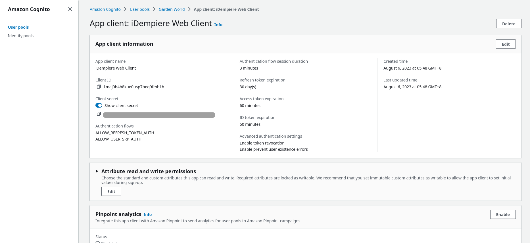The image size is (530, 243).
Task: Click ALLOW_USER_SRP_AUTH text
Action: pyautogui.click(x=118, y=139)
